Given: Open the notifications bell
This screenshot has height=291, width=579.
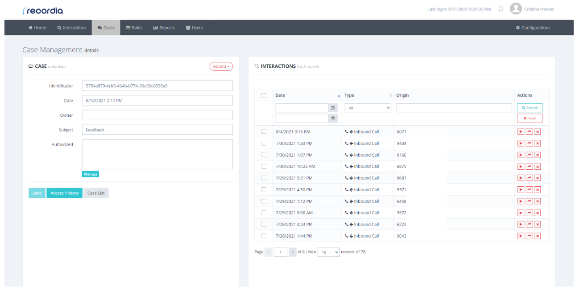Looking at the screenshot, I should click(x=501, y=9).
